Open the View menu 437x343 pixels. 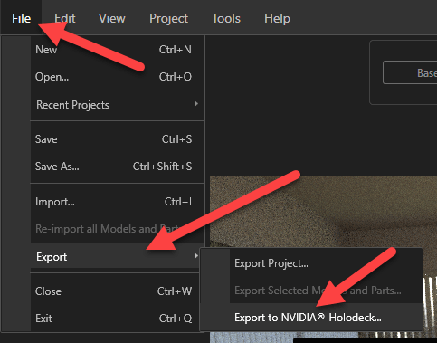[112, 18]
